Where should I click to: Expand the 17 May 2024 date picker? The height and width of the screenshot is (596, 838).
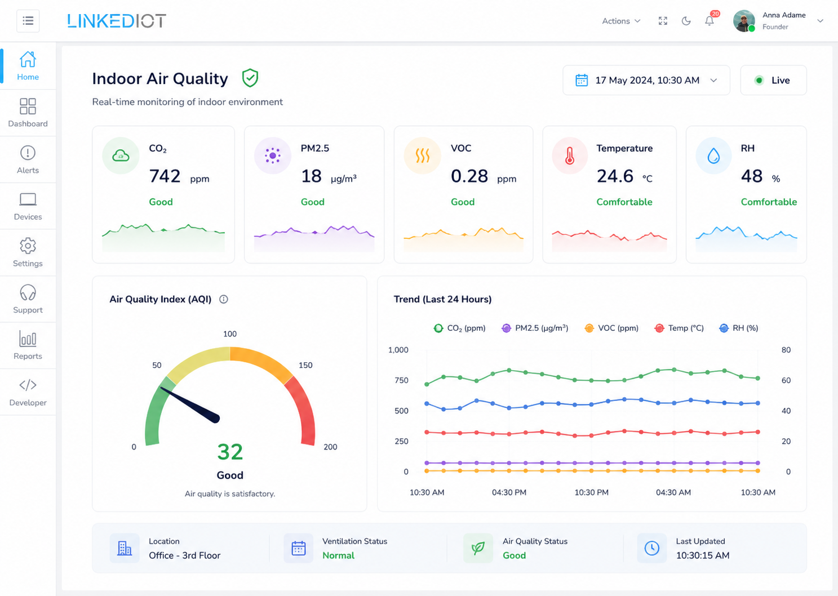tap(646, 80)
